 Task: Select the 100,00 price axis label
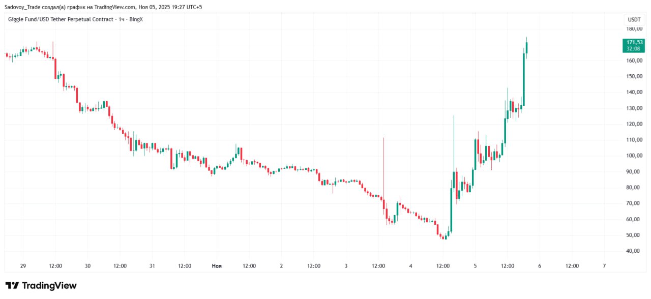pos(634,156)
